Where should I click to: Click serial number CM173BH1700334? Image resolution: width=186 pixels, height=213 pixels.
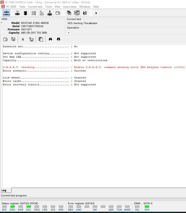32,26
